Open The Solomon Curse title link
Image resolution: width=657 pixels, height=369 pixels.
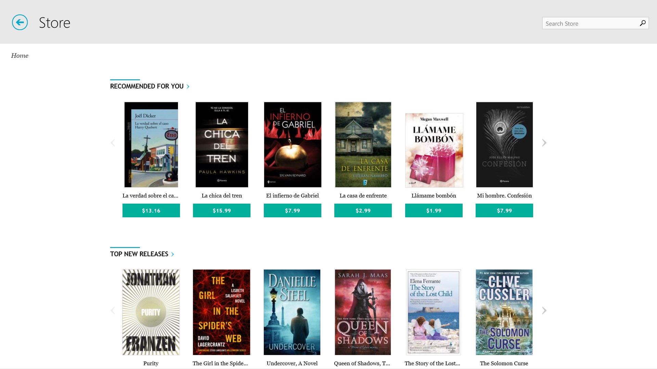pyautogui.click(x=504, y=363)
